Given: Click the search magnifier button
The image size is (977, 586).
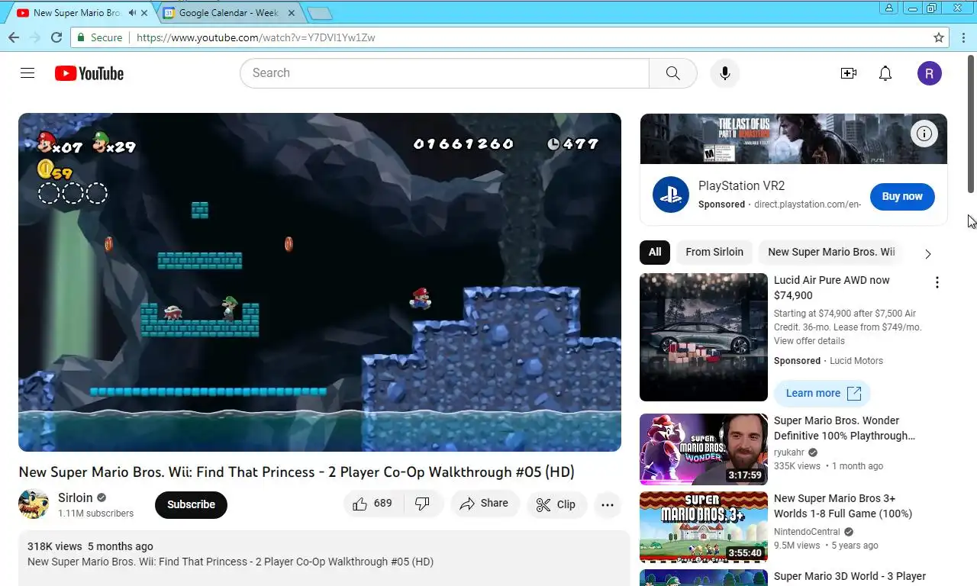Looking at the screenshot, I should coord(672,73).
